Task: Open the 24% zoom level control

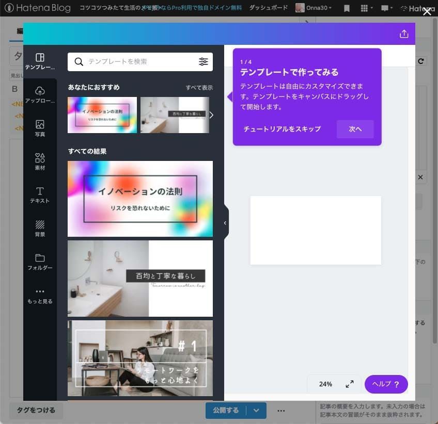Action: coord(325,384)
